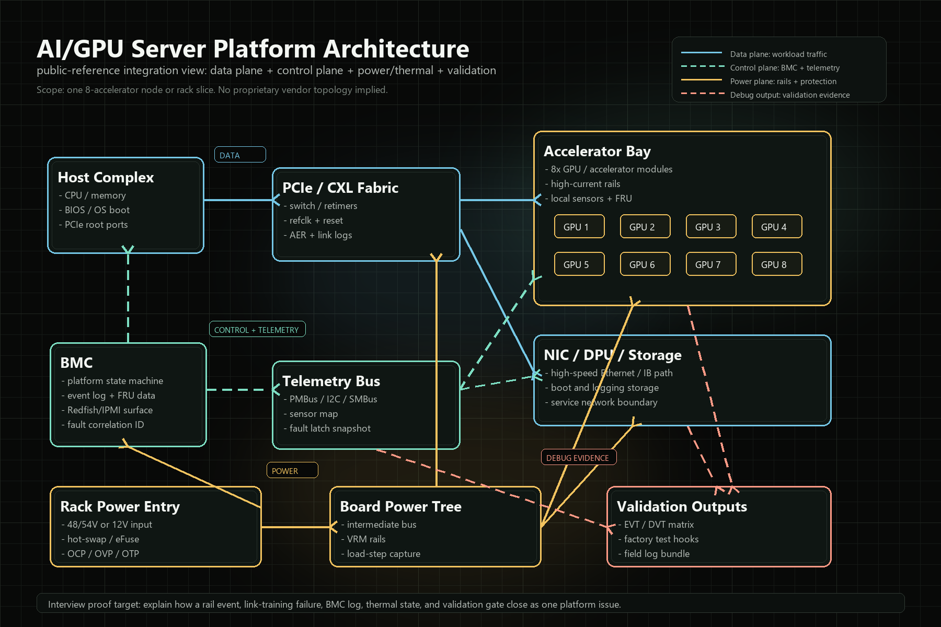Click the AI/GPU Server Platform Architecture title
Image resolution: width=941 pixels, height=627 pixels.
click(253, 49)
